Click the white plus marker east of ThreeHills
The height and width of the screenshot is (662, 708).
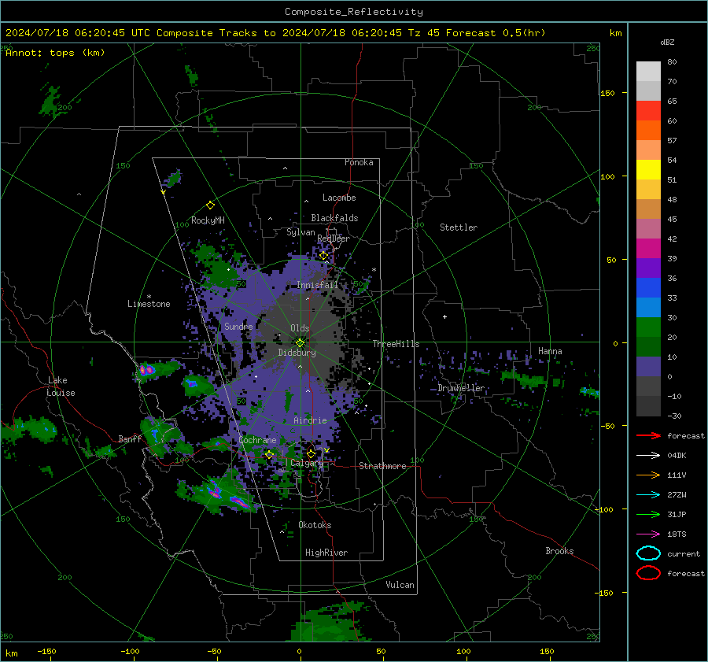tap(444, 316)
